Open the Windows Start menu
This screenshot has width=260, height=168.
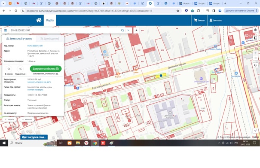tap(4, 143)
